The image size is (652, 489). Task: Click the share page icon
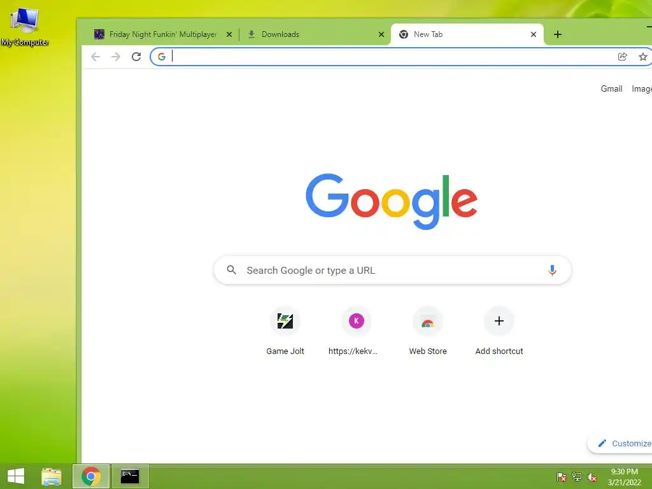(622, 57)
